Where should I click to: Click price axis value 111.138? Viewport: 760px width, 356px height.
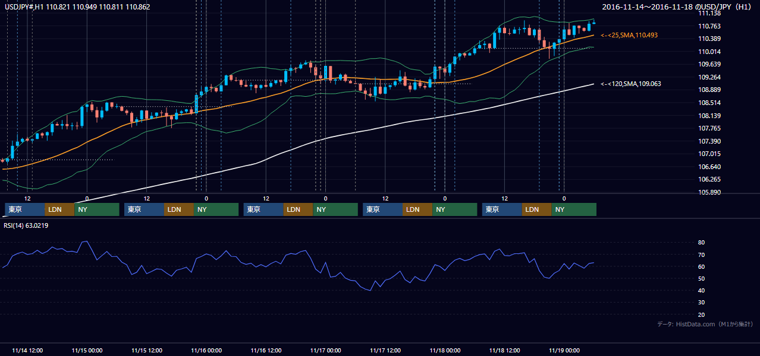click(710, 13)
